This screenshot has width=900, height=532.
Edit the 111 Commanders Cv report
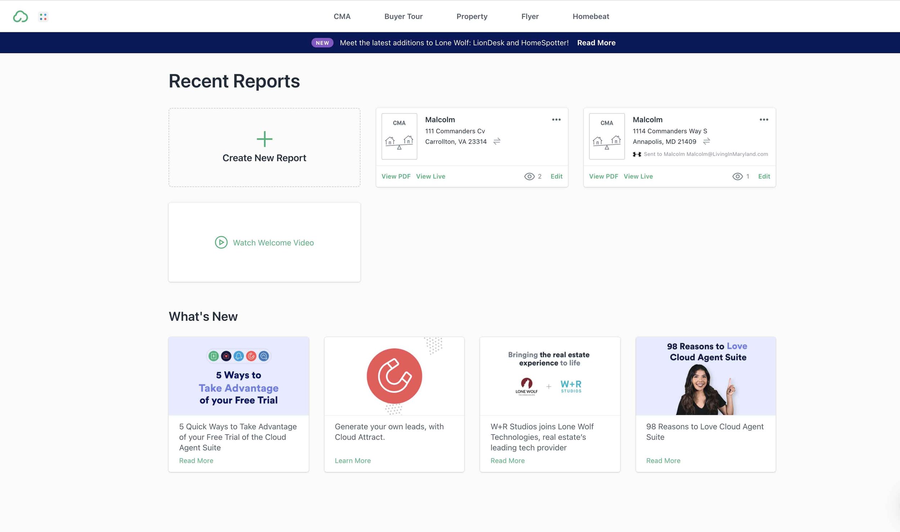click(x=556, y=176)
